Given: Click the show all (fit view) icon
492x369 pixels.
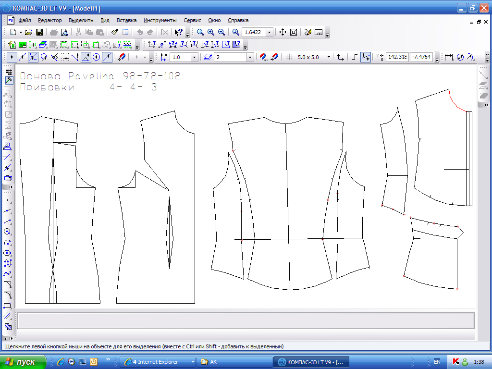Looking at the screenshot, I should [294, 32].
